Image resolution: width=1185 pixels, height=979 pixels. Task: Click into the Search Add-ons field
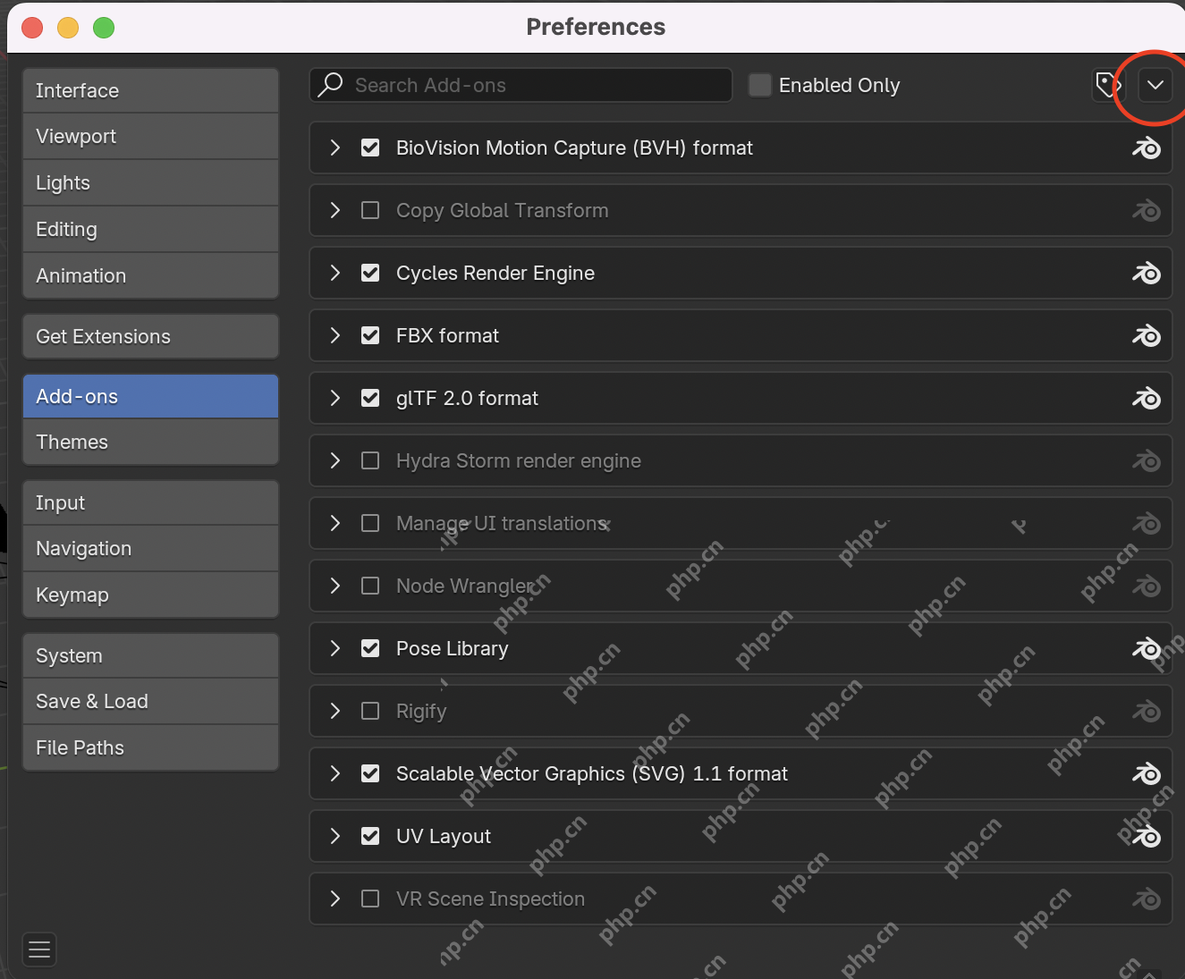click(521, 85)
